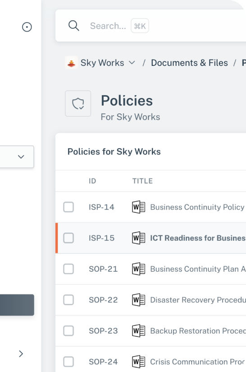The width and height of the screenshot is (246, 372).
Task: Open Disaster Recovery Procedure document
Action: (x=198, y=300)
